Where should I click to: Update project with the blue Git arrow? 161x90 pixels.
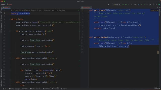pos(139,4)
